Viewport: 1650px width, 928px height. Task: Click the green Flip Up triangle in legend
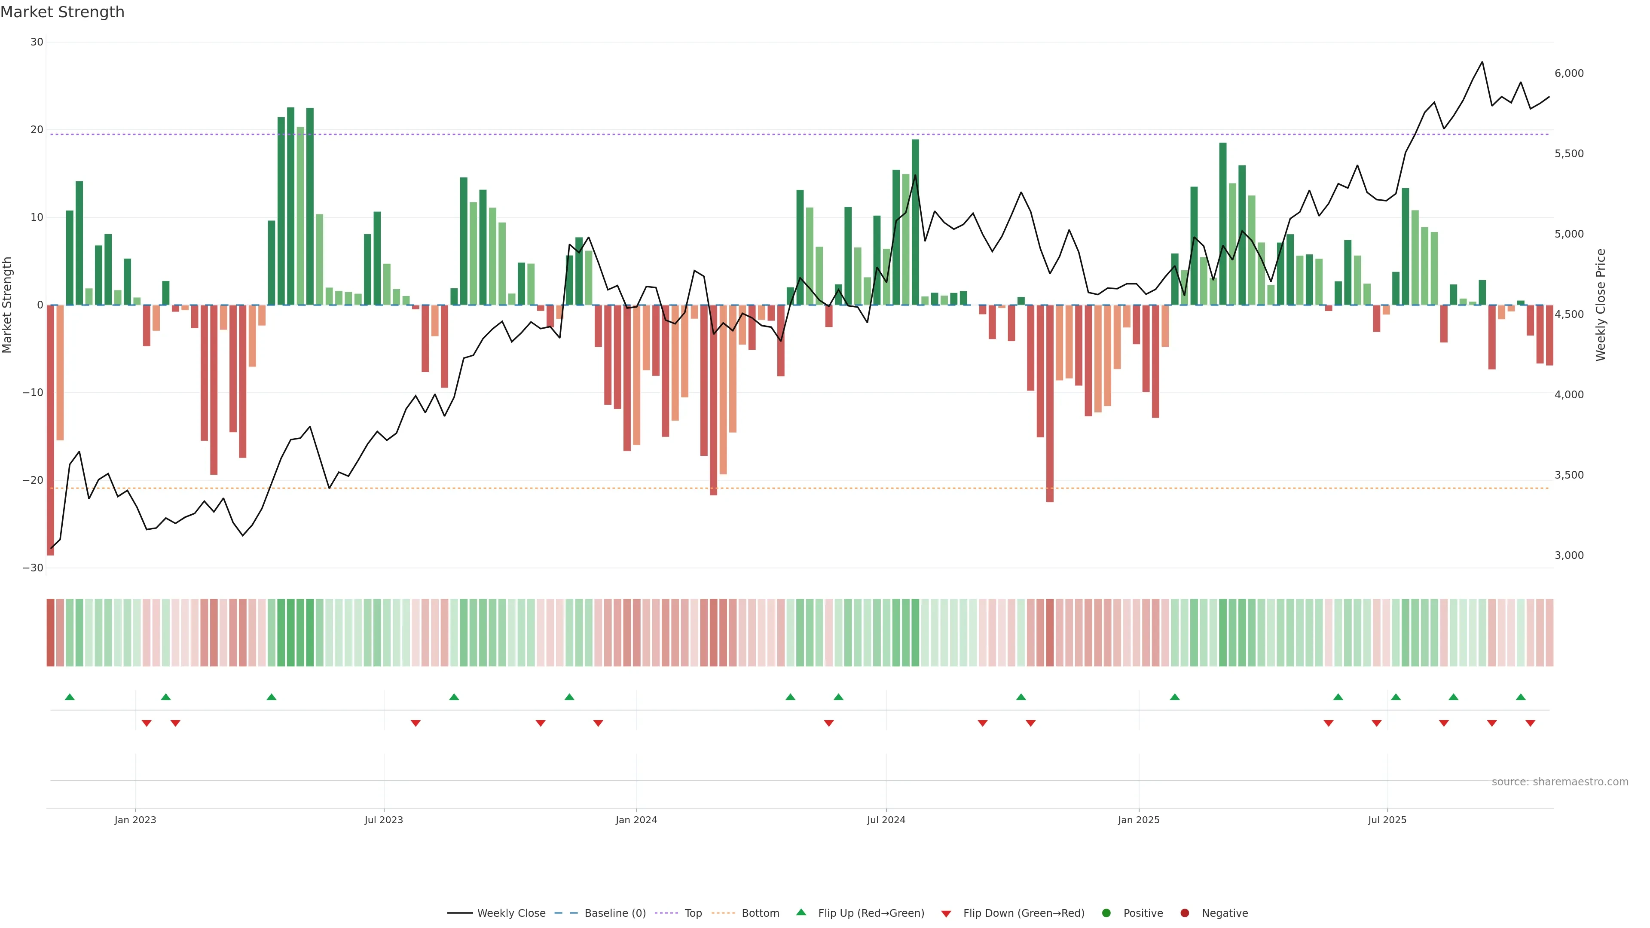tap(801, 912)
